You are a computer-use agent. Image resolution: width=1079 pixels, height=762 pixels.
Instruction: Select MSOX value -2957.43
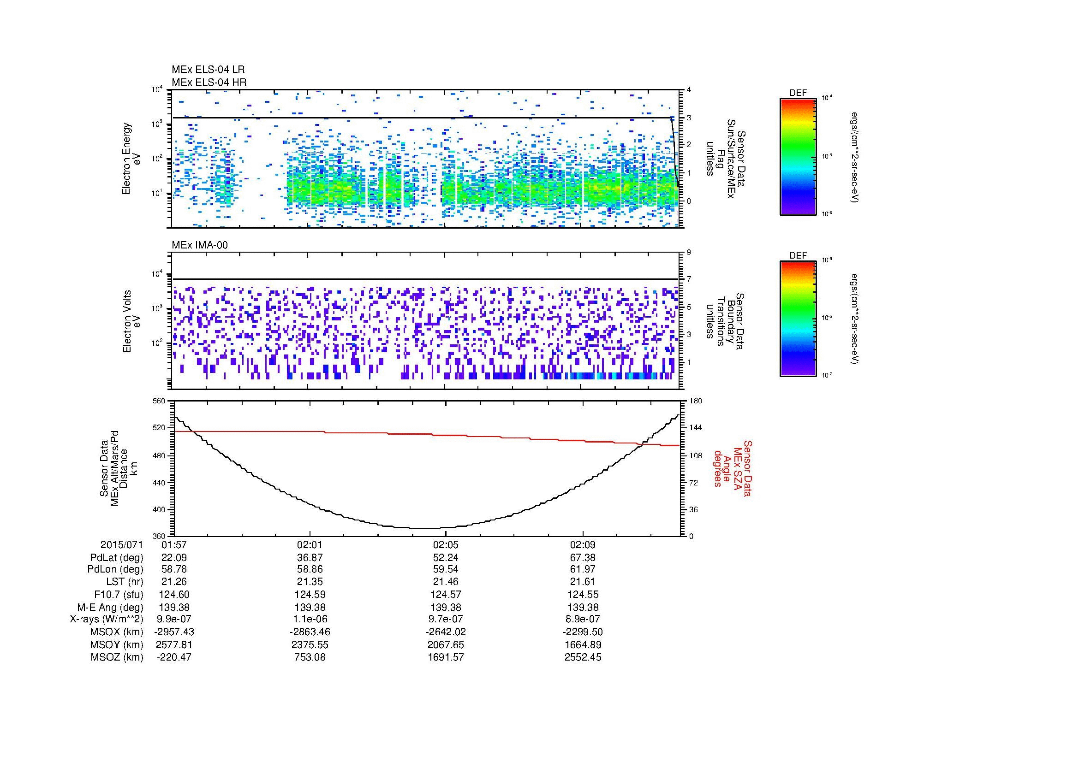click(x=174, y=632)
